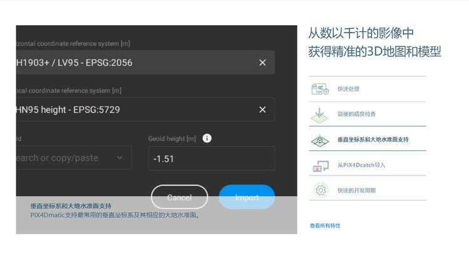Clear the vertical coordinate system HN95 height field
469x260 pixels.
262,110
